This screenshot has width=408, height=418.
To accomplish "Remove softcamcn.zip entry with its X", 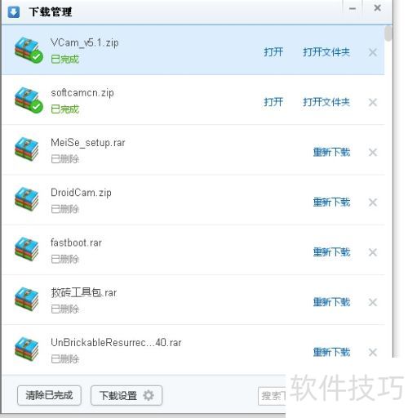I will tap(373, 102).
